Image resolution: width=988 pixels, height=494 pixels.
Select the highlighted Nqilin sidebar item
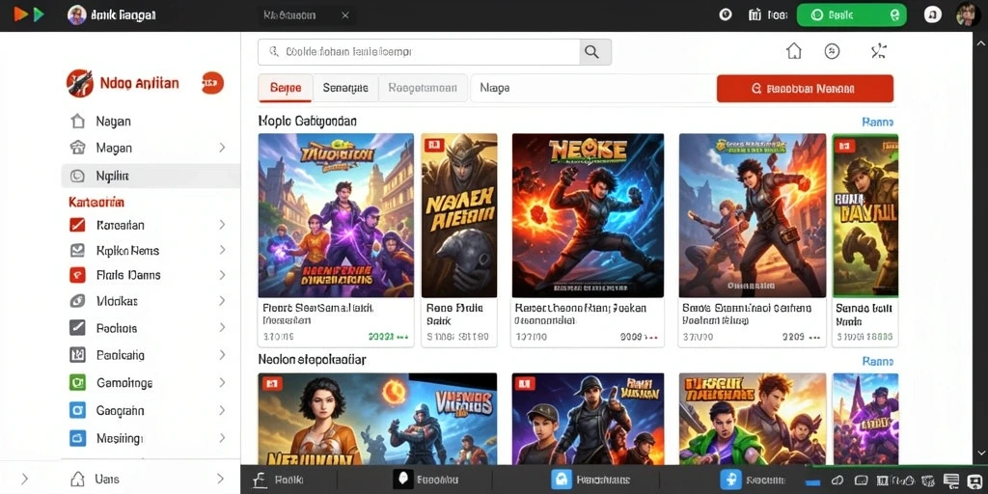(151, 176)
